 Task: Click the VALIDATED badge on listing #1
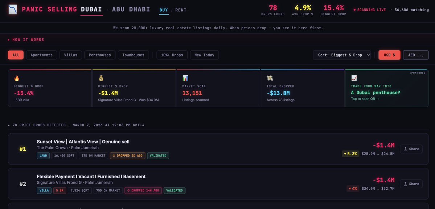click(x=158, y=156)
